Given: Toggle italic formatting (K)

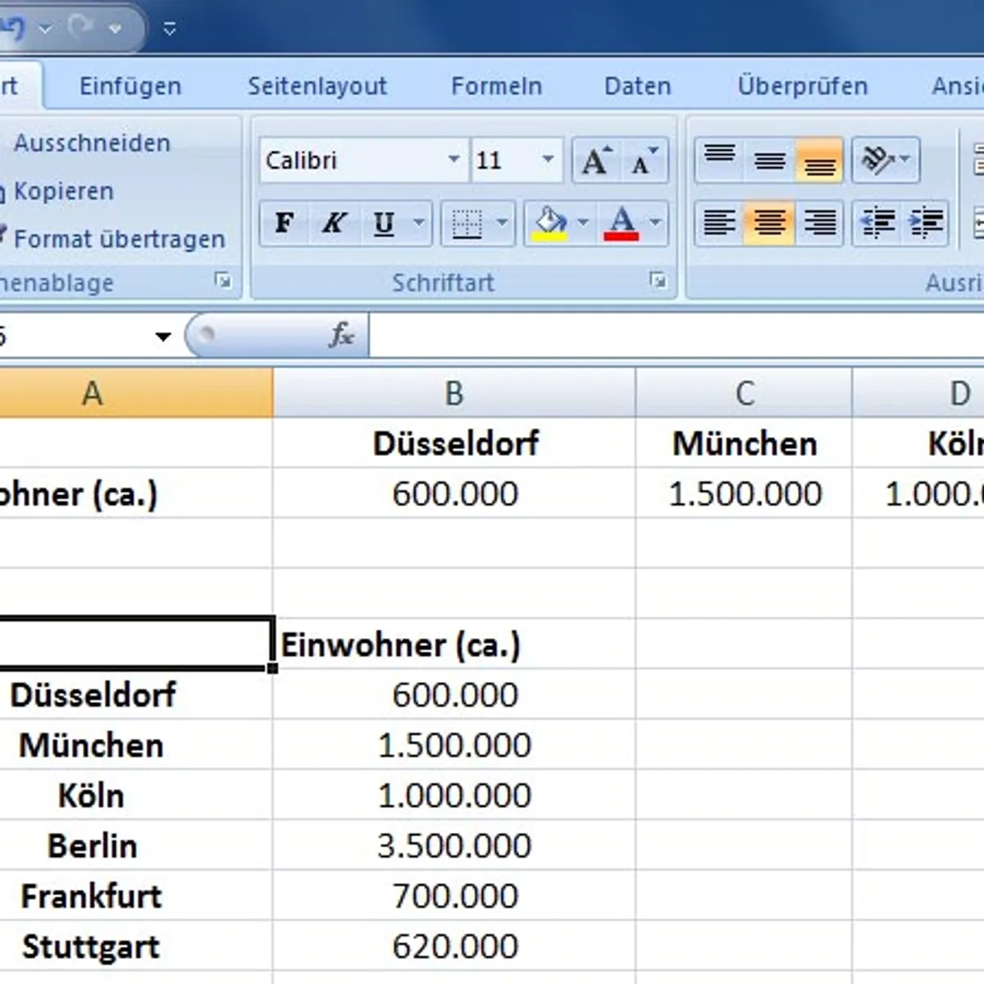Looking at the screenshot, I should (x=333, y=223).
